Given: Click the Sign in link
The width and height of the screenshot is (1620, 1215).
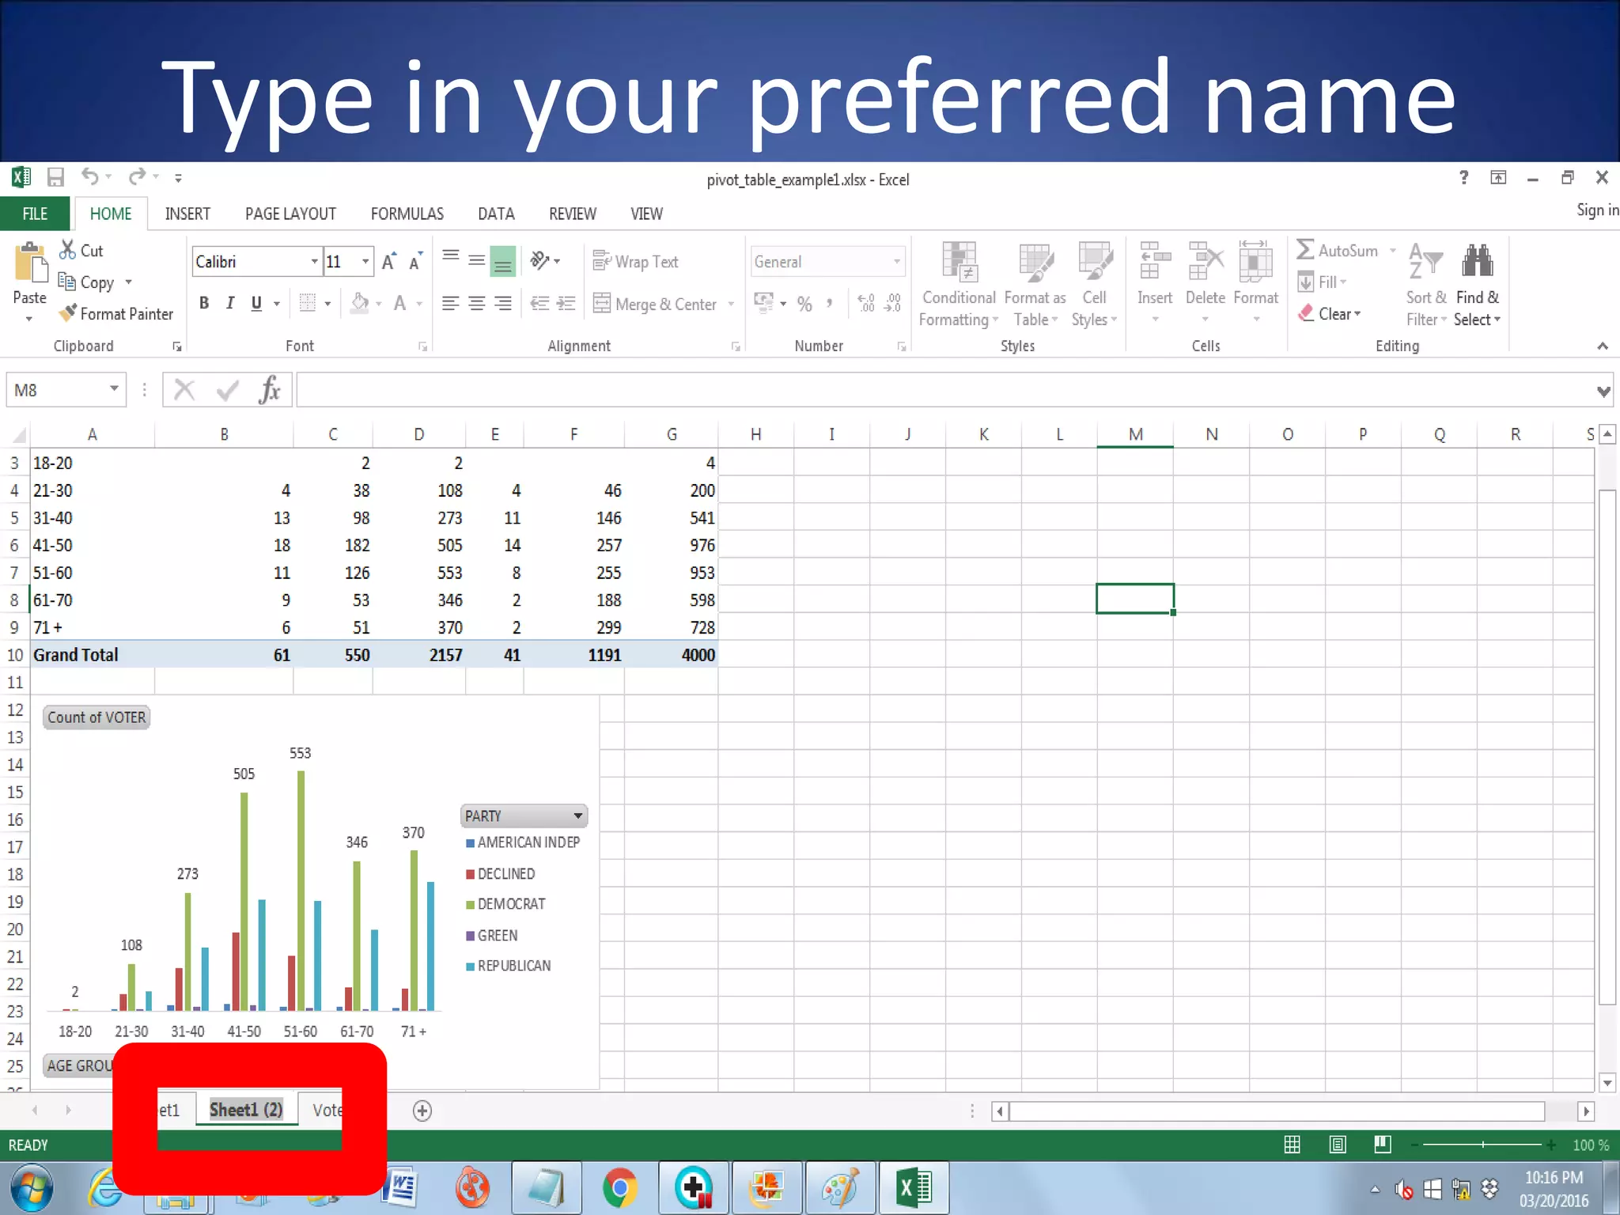Looking at the screenshot, I should [x=1597, y=210].
